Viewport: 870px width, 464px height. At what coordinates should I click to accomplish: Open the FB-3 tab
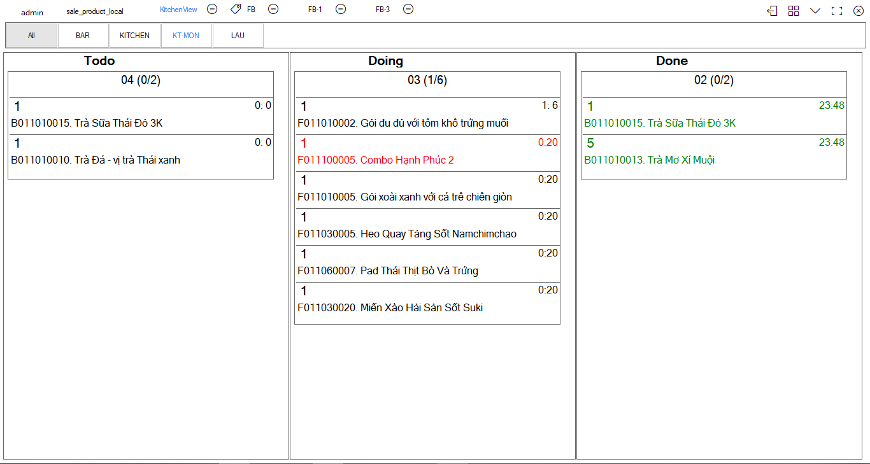click(x=382, y=10)
